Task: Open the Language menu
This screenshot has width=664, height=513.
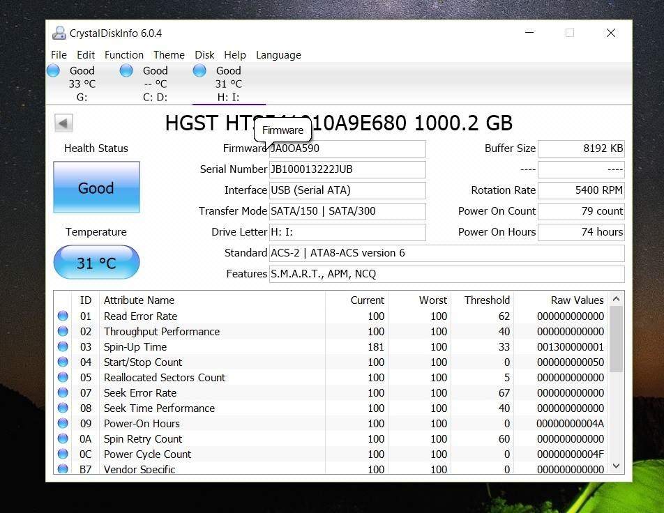Action: pos(279,55)
